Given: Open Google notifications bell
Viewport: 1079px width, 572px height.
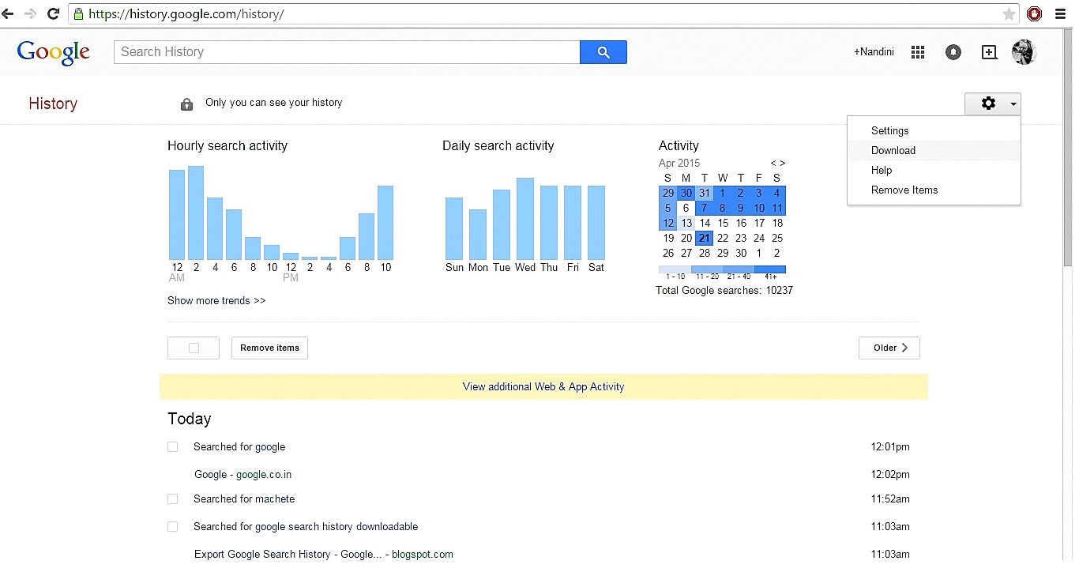Looking at the screenshot, I should point(953,52).
